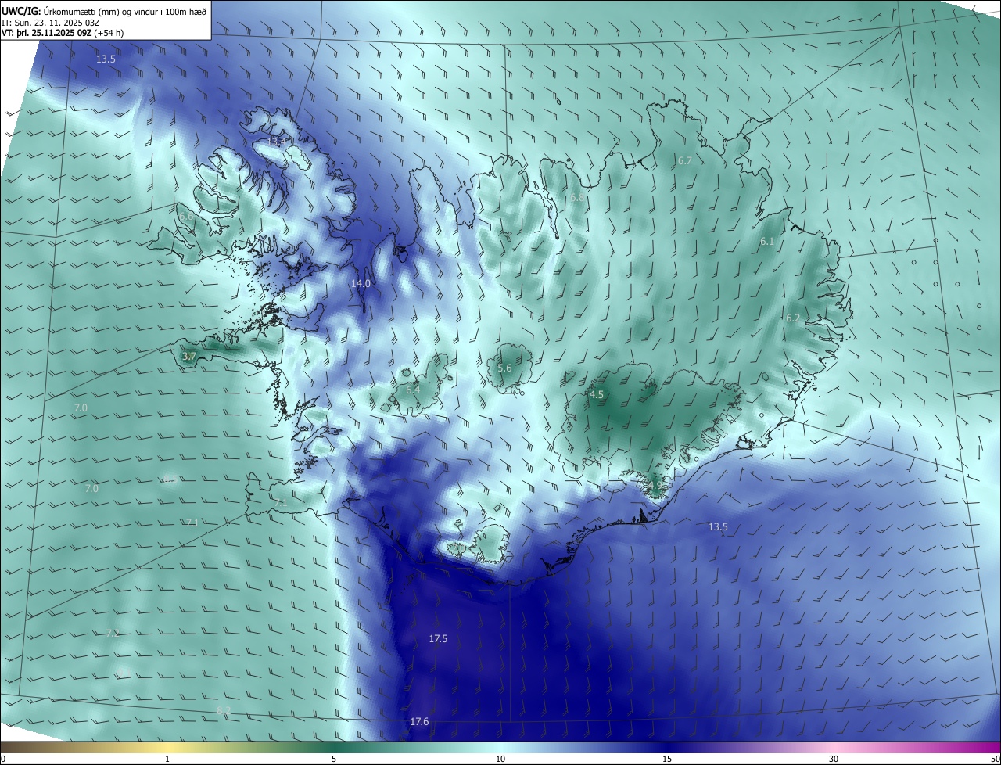Click the precipitation color scale bar

[x=500, y=748]
